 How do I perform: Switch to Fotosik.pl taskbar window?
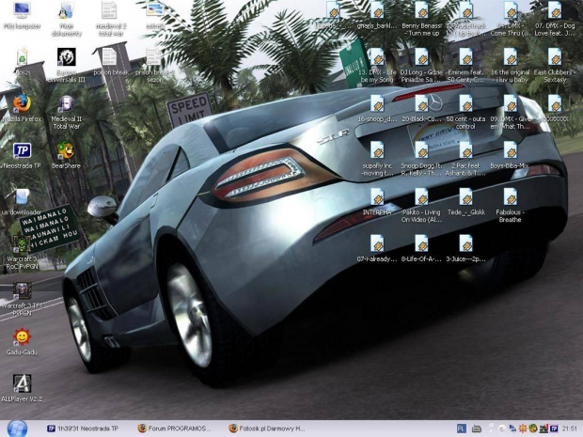click(x=268, y=429)
